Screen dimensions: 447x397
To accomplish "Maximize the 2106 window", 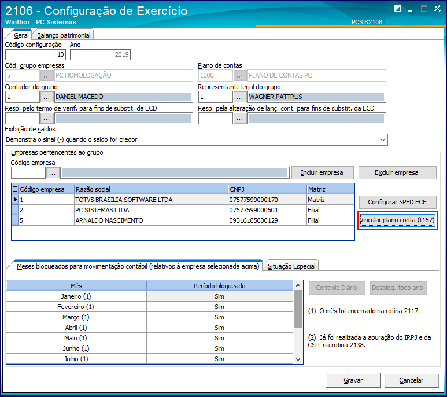I will (x=424, y=9).
